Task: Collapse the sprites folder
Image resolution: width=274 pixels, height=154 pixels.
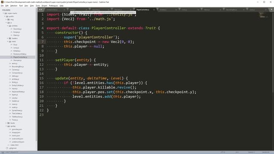Action: (x=6, y=126)
